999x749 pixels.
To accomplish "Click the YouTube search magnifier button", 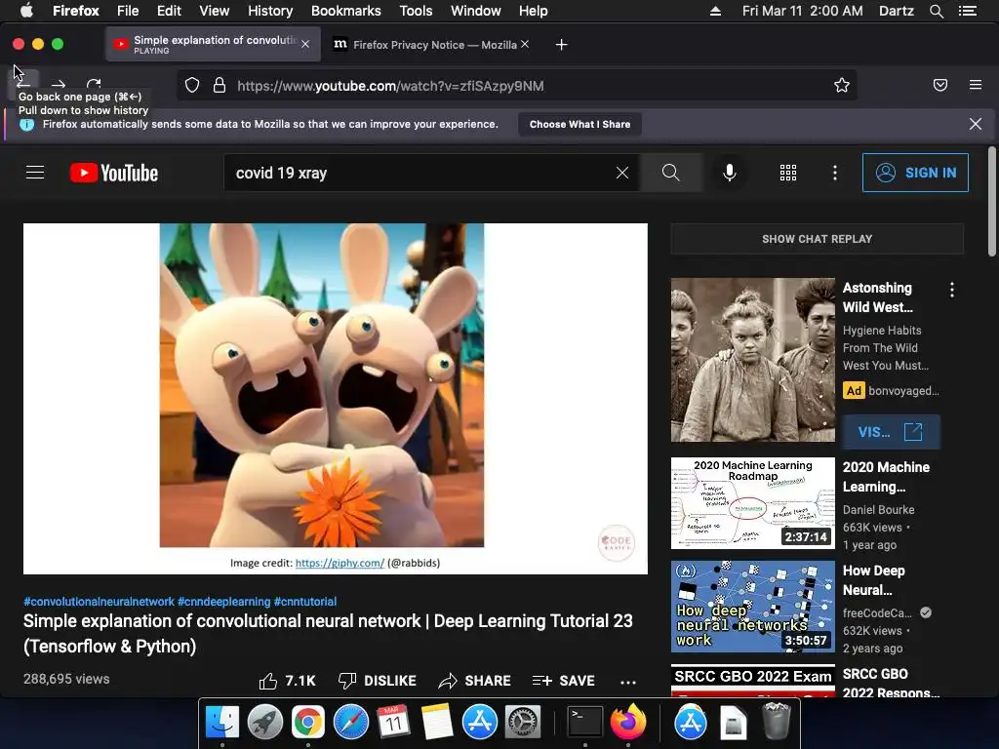I will click(670, 173).
